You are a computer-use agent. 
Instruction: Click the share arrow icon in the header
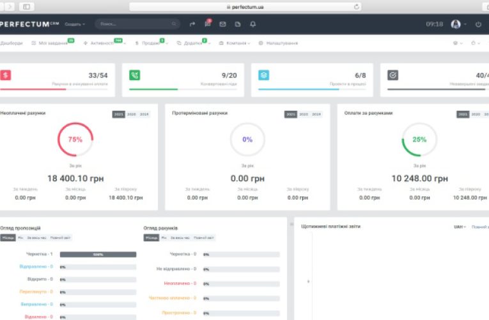click(x=192, y=24)
